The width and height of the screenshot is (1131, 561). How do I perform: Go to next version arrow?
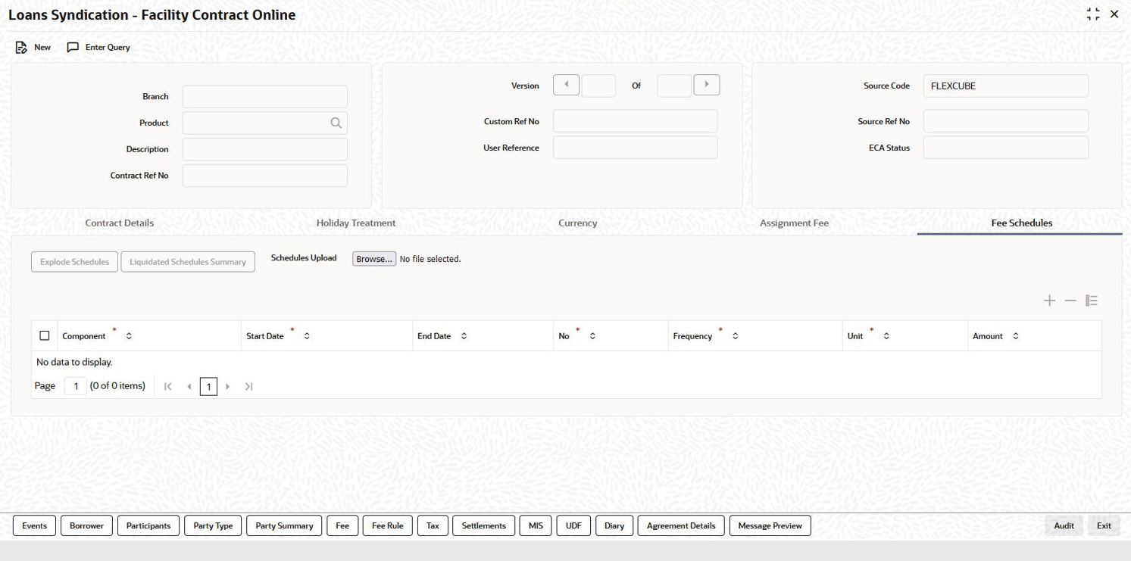click(707, 85)
